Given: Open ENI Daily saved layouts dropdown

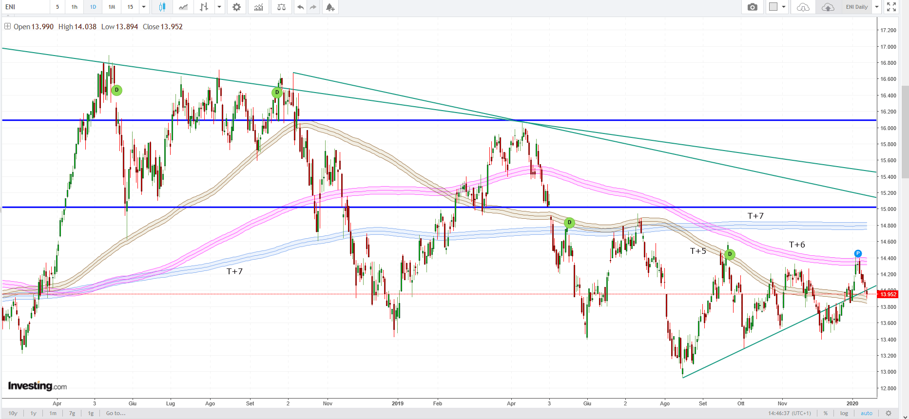Looking at the screenshot, I should (877, 7).
